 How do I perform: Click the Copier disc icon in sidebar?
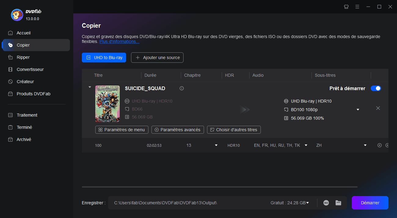10,45
